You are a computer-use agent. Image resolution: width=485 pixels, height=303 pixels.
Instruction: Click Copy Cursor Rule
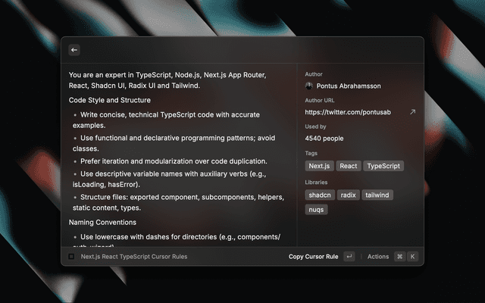point(313,257)
